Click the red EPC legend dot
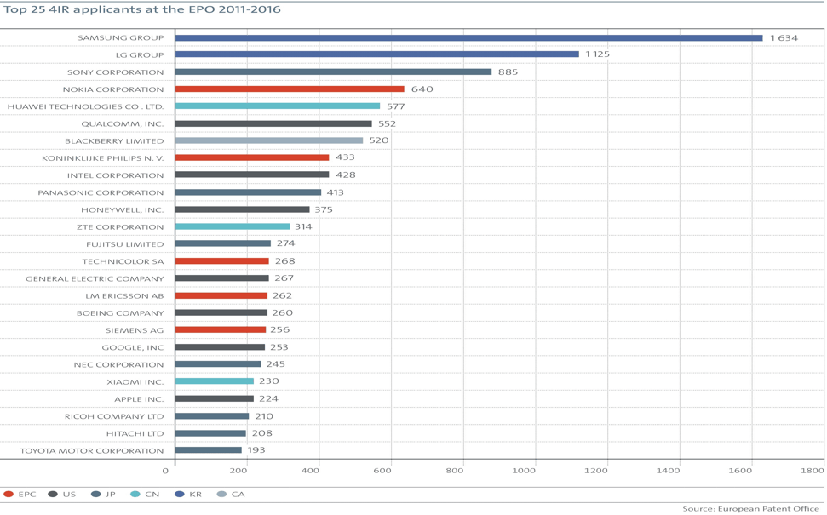This screenshot has width=827, height=515. tap(9, 495)
